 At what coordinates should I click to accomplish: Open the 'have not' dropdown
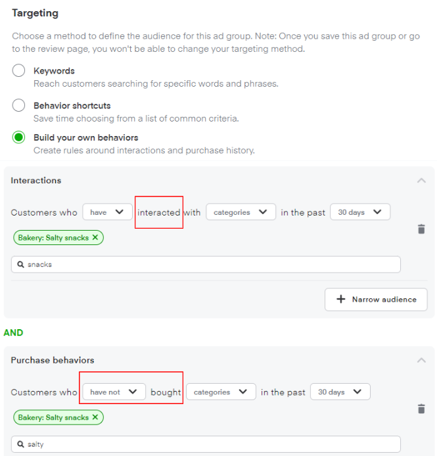point(114,392)
